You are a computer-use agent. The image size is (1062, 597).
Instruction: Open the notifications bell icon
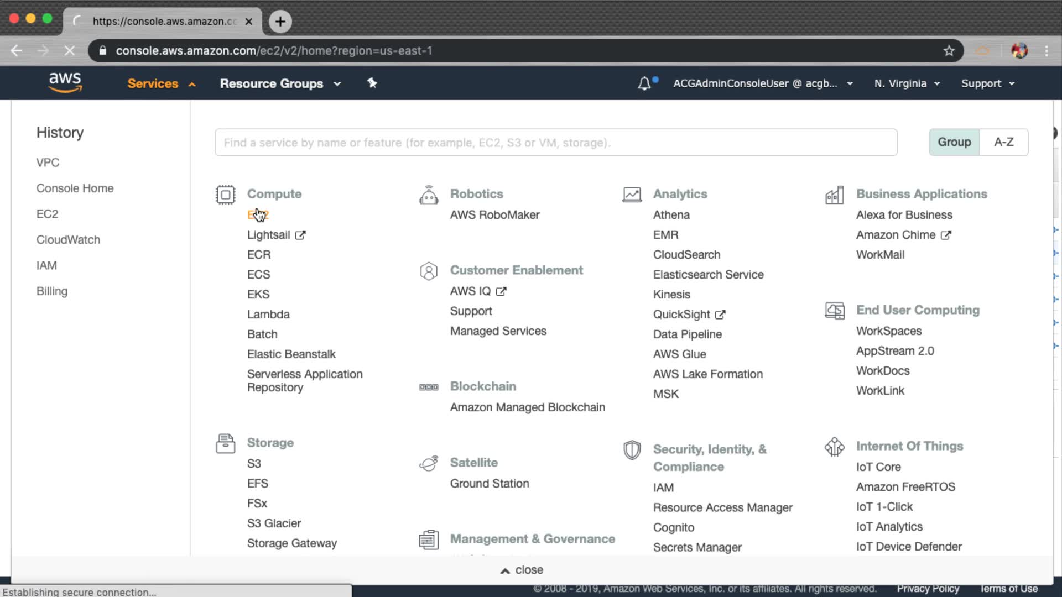644,83
